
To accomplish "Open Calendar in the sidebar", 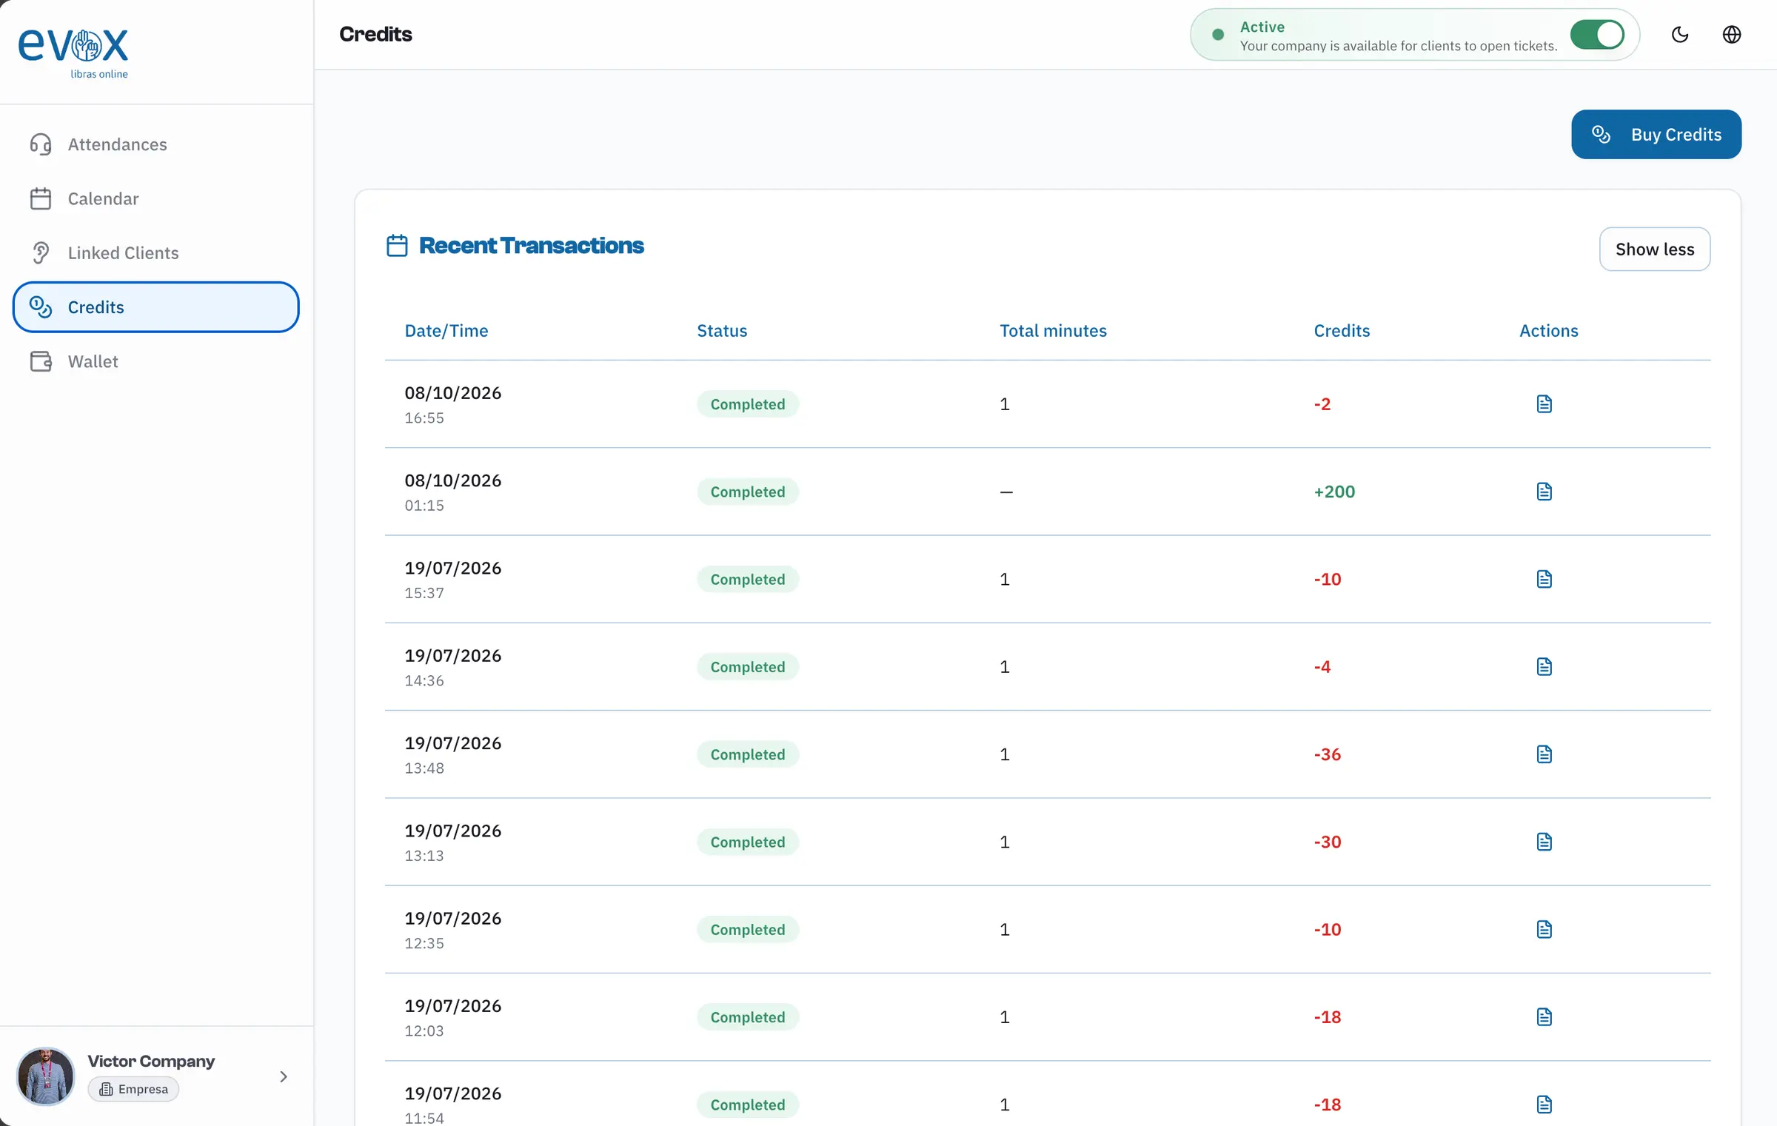I will [x=155, y=198].
